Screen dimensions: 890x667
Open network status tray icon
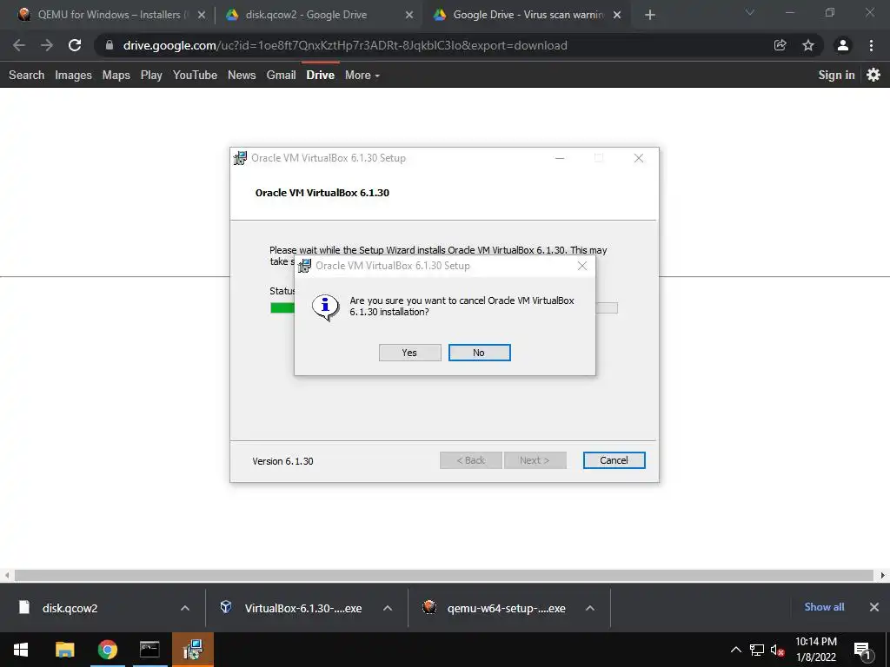757,650
